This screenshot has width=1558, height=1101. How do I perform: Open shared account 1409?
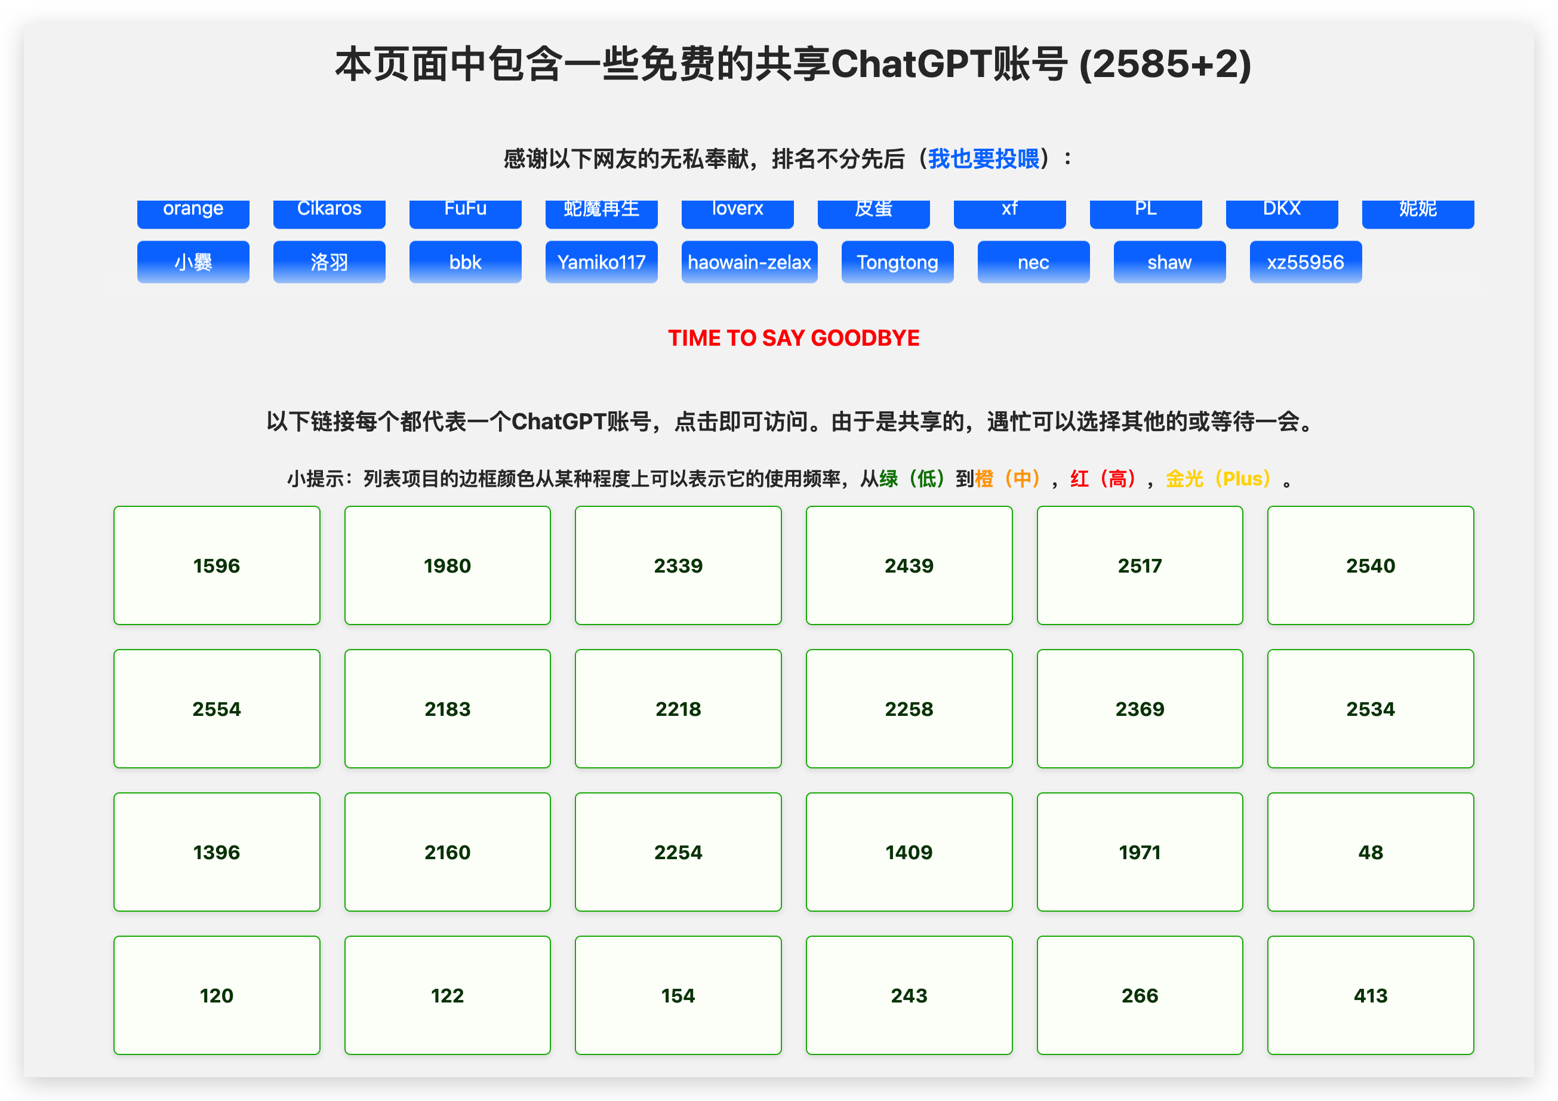(909, 852)
